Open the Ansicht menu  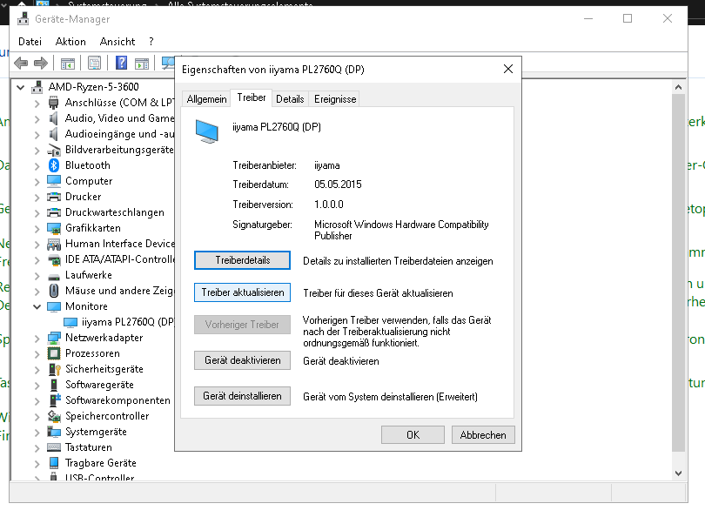click(x=117, y=42)
